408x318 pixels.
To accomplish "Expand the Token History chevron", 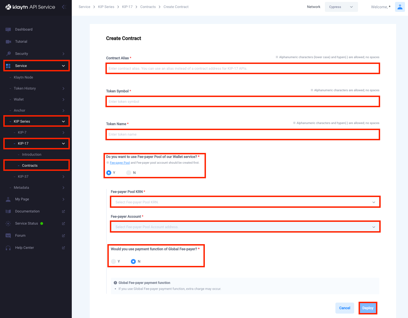I will [63, 88].
